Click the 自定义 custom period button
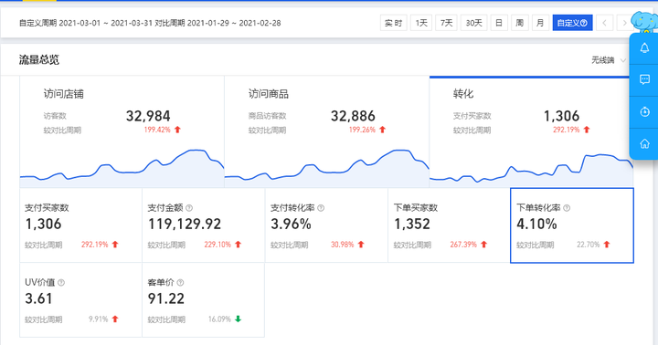This screenshot has height=345, width=658. [572, 23]
